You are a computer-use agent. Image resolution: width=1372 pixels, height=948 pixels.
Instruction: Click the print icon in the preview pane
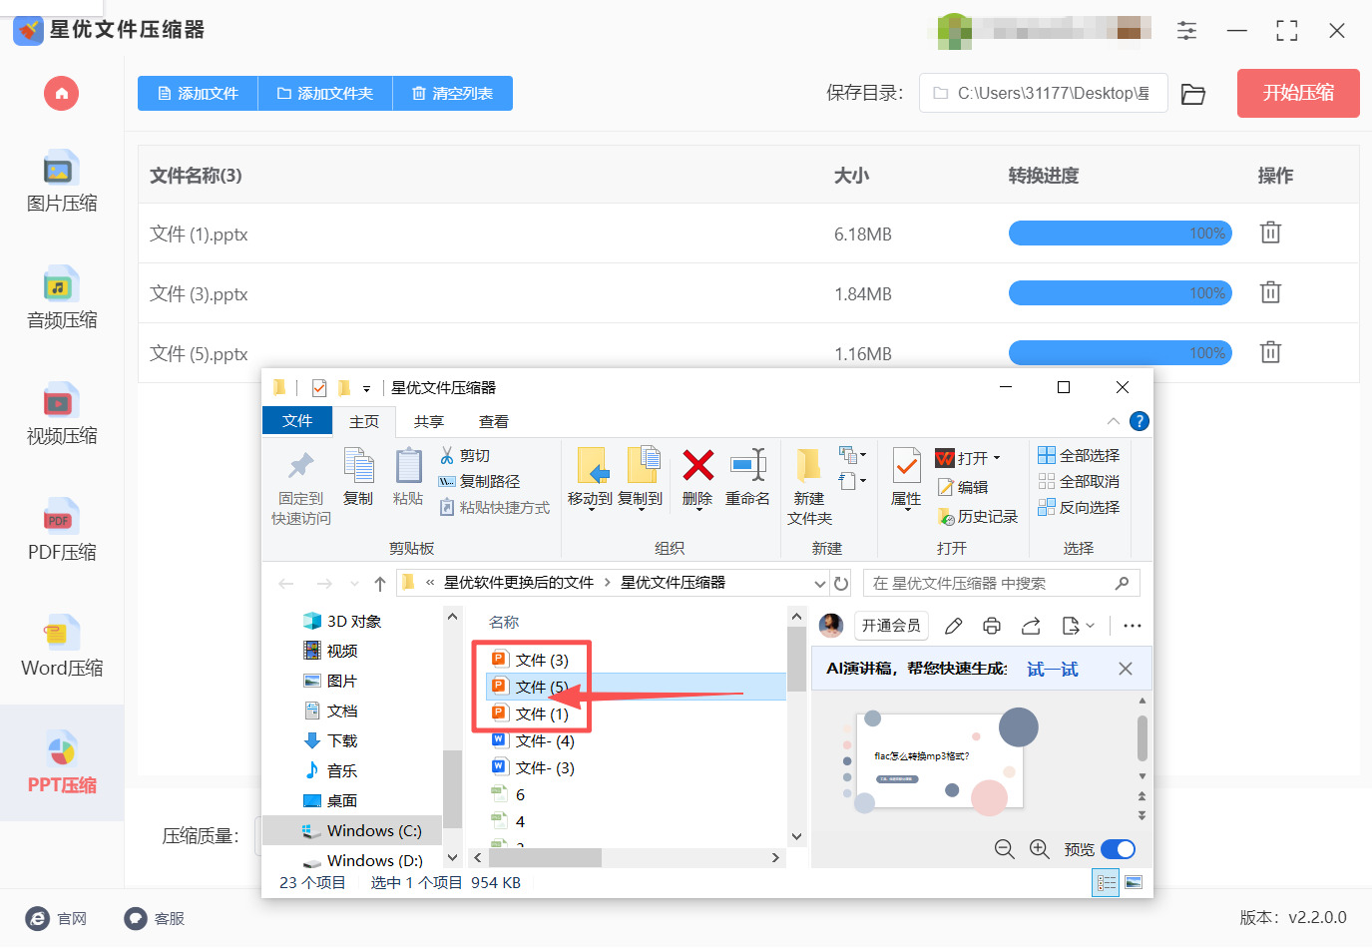tap(992, 626)
